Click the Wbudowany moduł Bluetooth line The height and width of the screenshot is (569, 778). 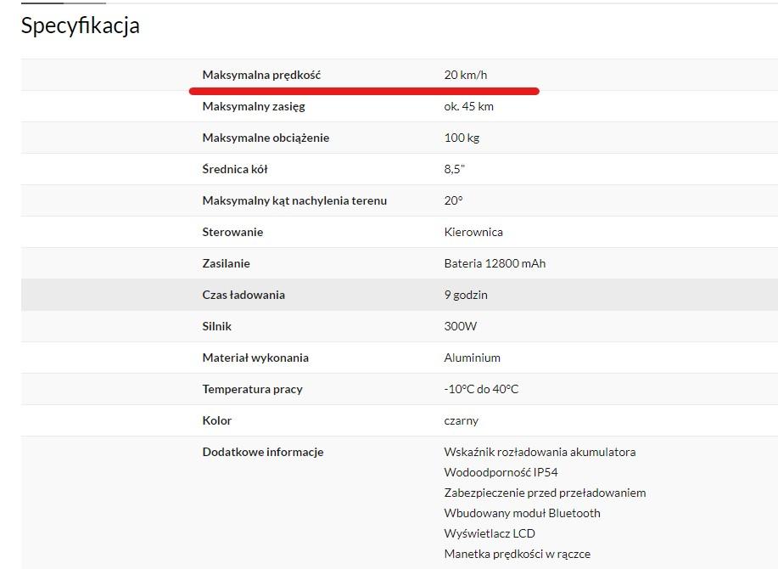point(522,513)
